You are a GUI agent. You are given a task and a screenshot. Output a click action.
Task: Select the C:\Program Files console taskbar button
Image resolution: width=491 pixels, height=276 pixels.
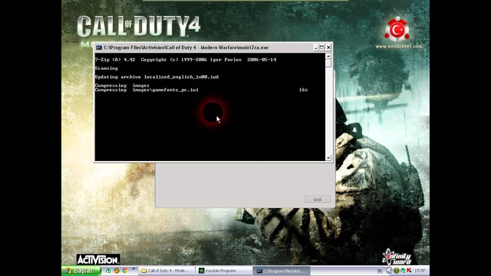coord(282,271)
